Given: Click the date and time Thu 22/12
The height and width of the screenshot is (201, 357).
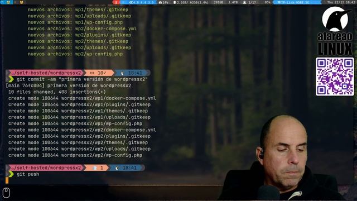Looking at the screenshot, I should pos(341,2).
